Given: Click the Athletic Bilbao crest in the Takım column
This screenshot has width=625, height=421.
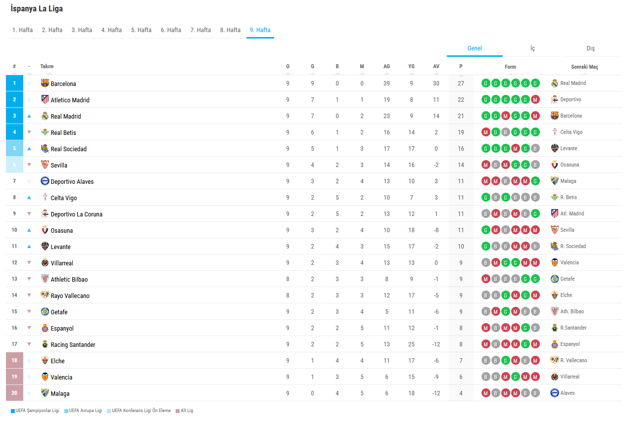Looking at the screenshot, I should 45,279.
